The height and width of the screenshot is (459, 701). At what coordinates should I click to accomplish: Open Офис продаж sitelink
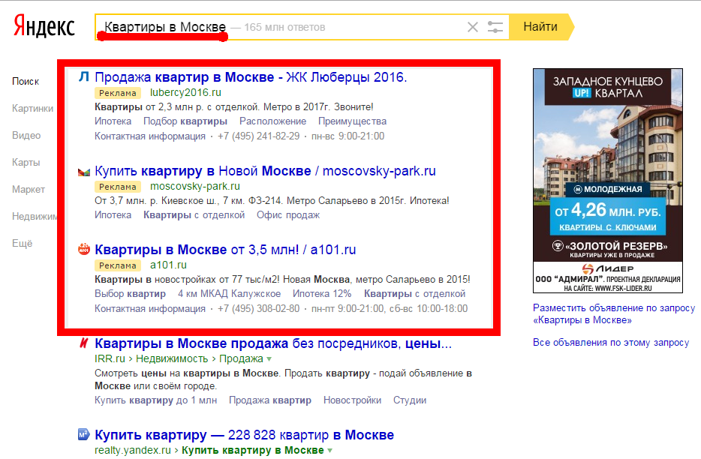288,215
